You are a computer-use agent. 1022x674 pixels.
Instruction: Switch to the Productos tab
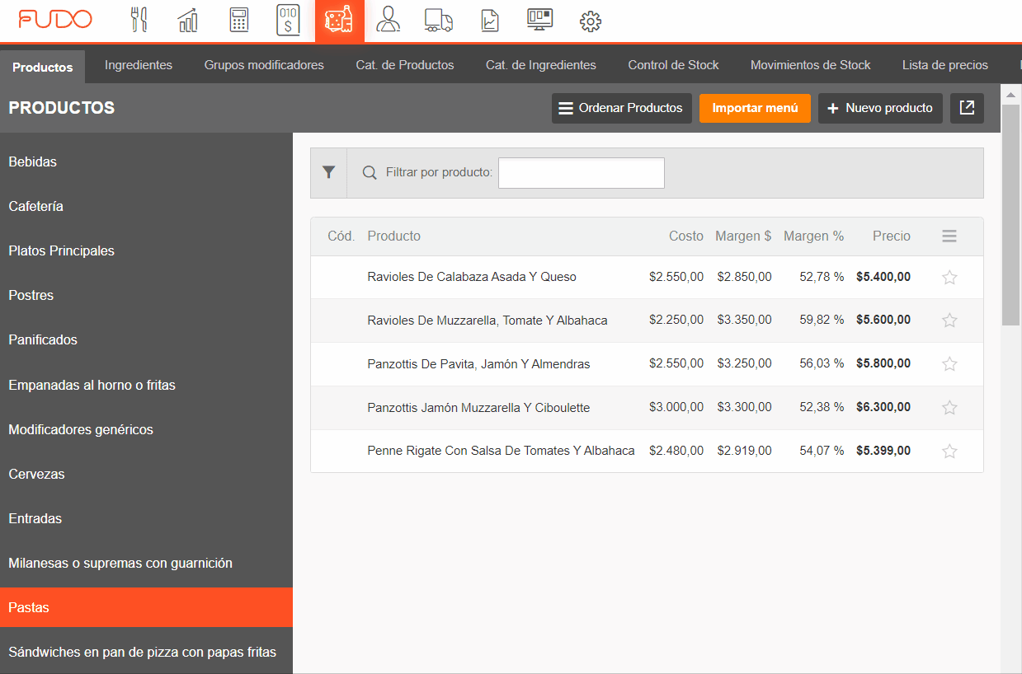coord(43,67)
